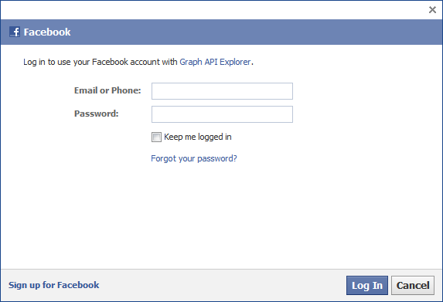This screenshot has width=443, height=302.
Task: Click the gray footer bar between link and buttons
Action: pos(223,285)
